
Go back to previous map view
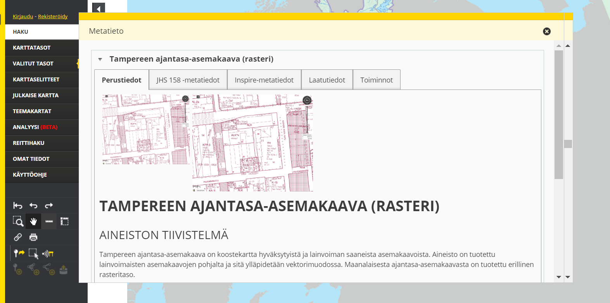[33, 206]
